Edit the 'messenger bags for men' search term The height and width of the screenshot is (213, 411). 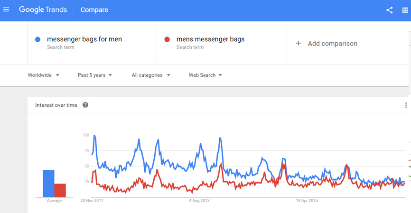coord(84,39)
